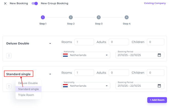The height and width of the screenshot is (111, 169).
Task: Select Step 4 circle indicator
Action: click(x=126, y=17)
